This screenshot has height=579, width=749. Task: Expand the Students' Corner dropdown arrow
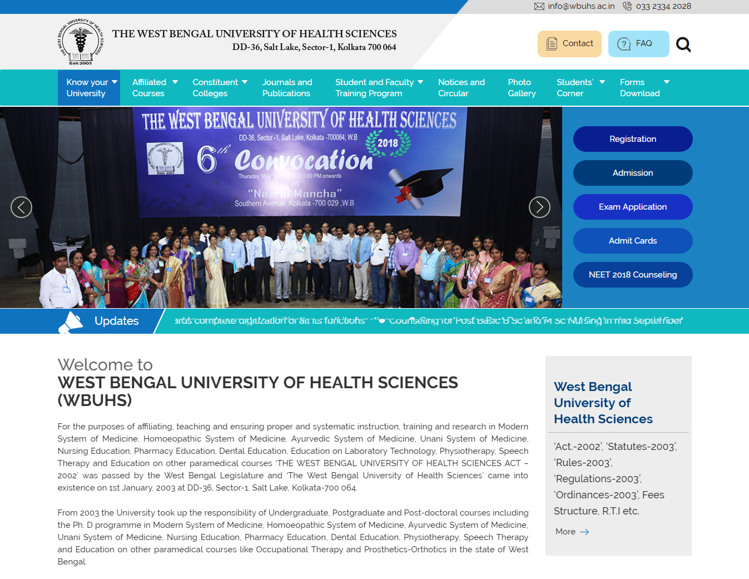pos(602,82)
